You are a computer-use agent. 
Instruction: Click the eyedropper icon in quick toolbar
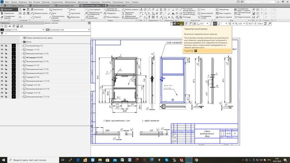(x=270, y=24)
